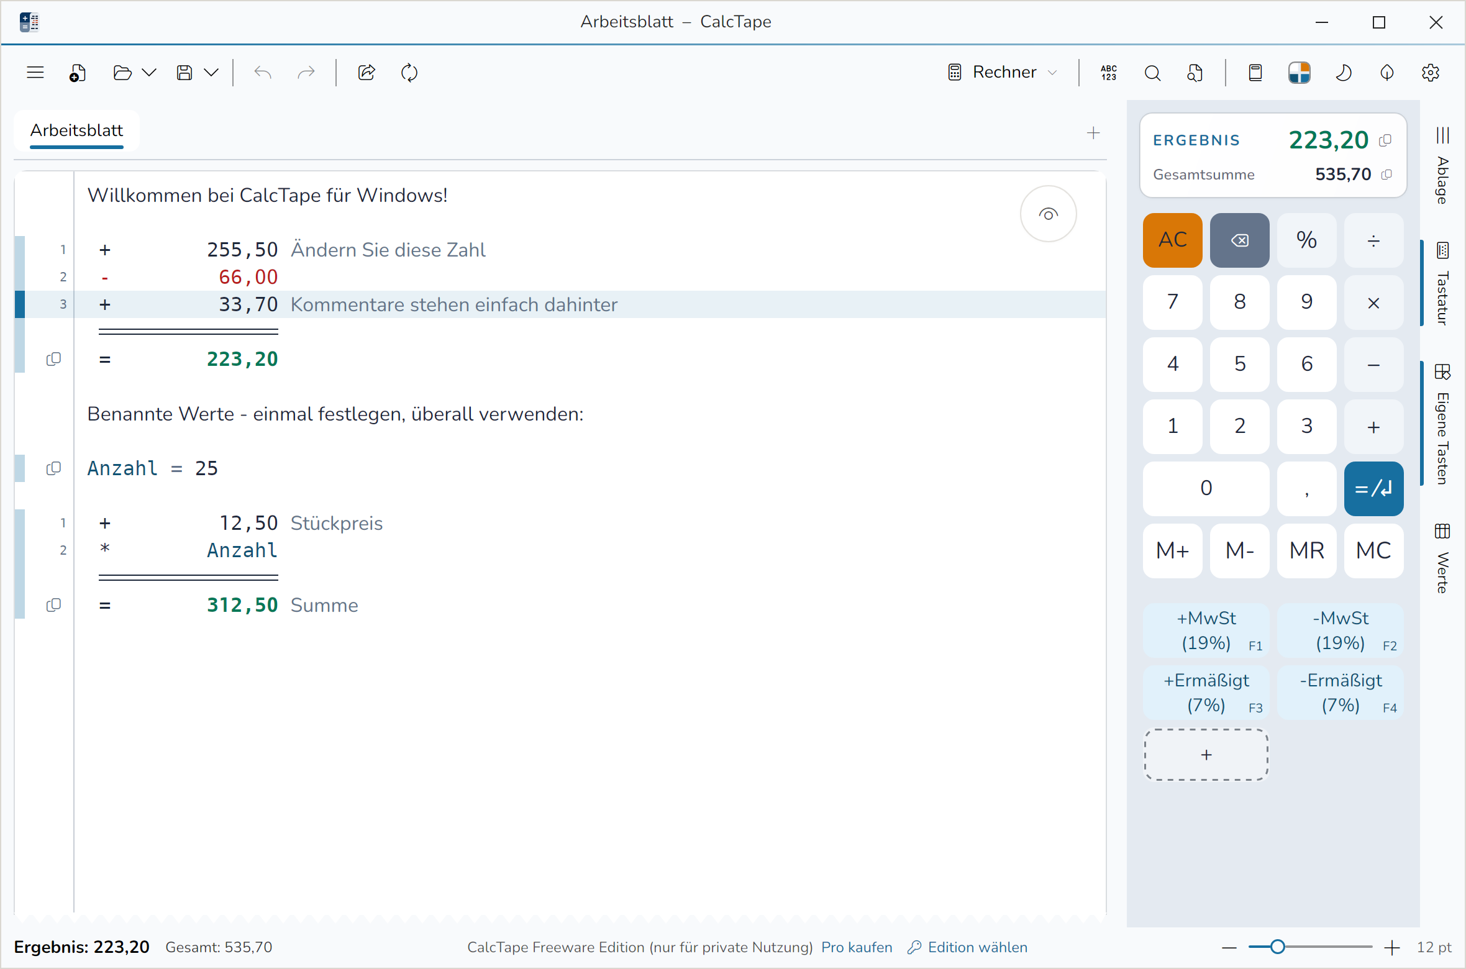Screen dimensions: 1466x969
Task: Click the Edition wählen link
Action: (967, 947)
